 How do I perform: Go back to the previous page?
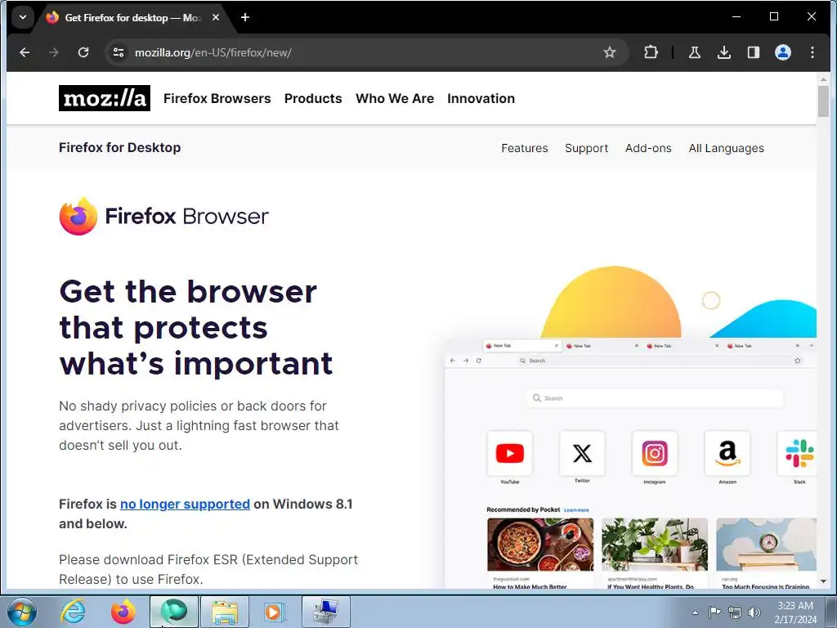[x=25, y=52]
